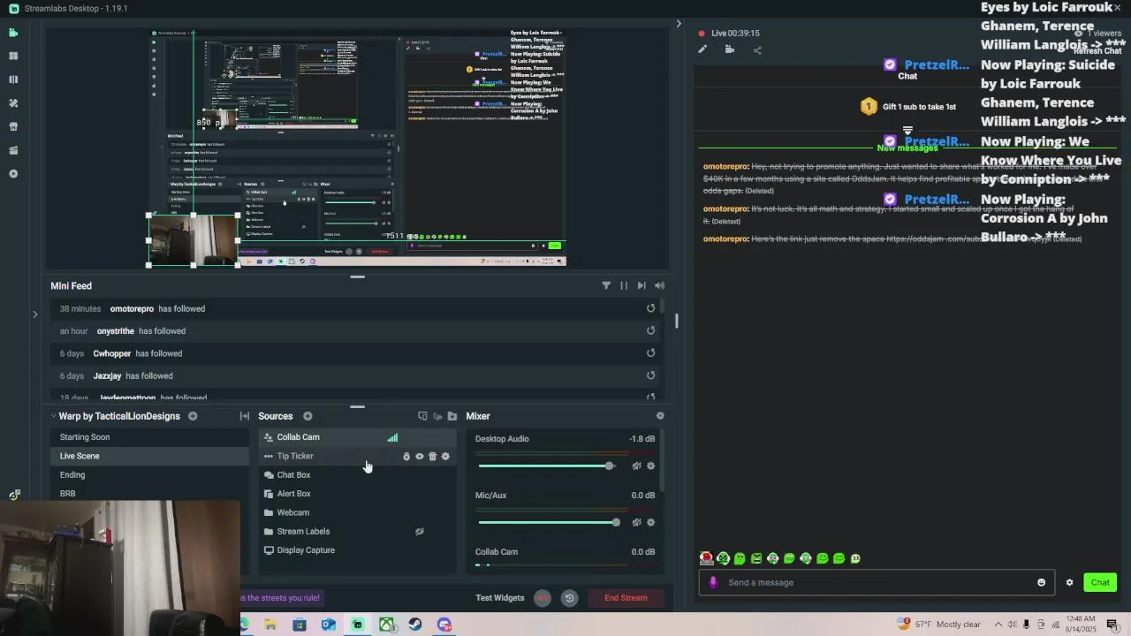Click in the Send a message field
This screenshot has height=636, width=1131.
coord(877,582)
